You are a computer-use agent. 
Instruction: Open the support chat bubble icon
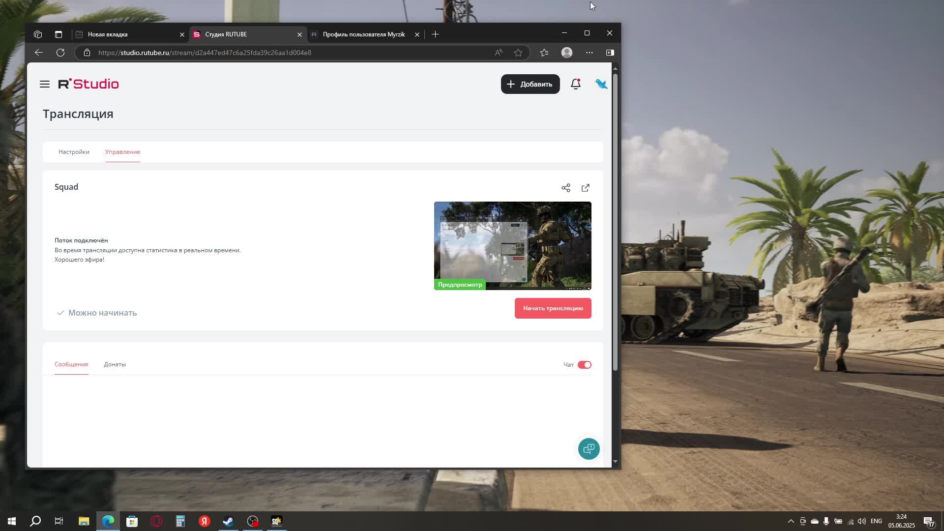589,449
